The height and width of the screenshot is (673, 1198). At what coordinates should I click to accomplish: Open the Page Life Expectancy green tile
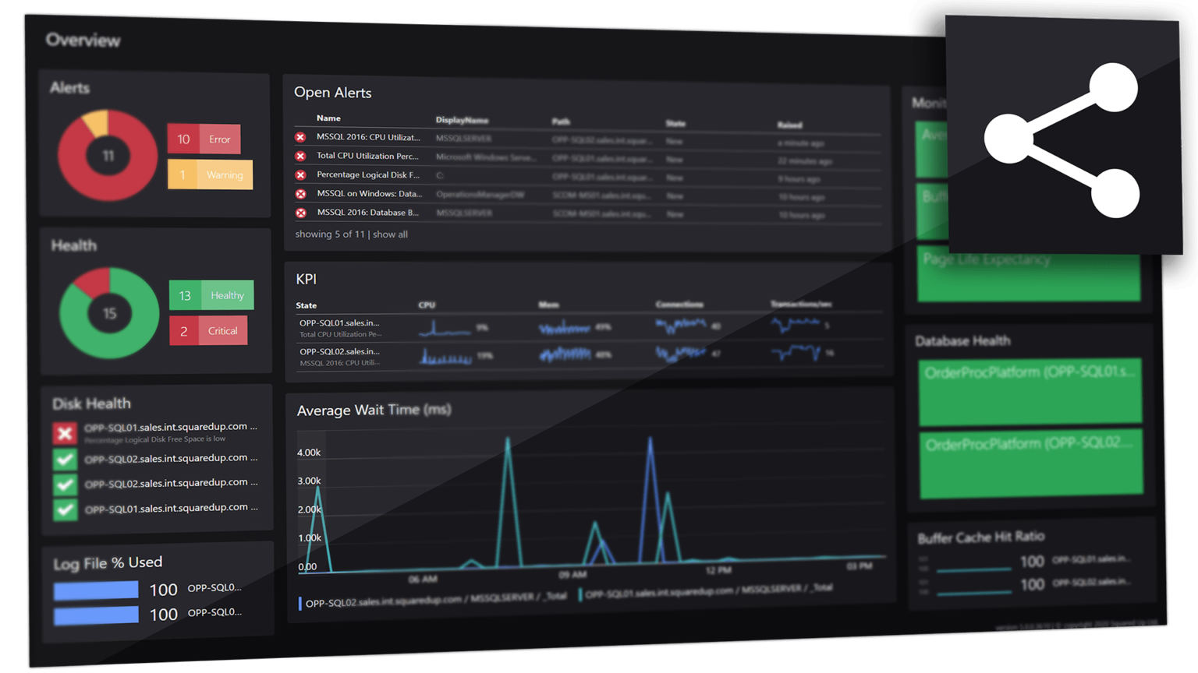click(x=1029, y=274)
